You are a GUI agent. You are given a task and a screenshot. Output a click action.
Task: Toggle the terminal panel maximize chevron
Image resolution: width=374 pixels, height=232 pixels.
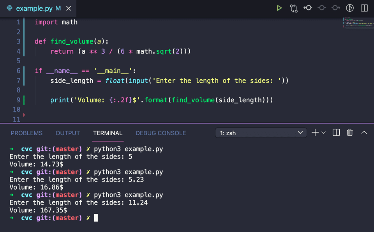[364, 133]
